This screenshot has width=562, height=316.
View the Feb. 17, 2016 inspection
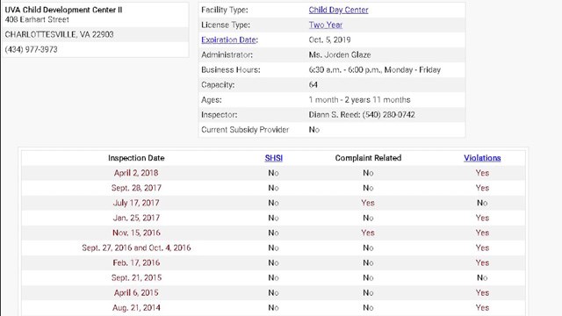click(x=136, y=263)
